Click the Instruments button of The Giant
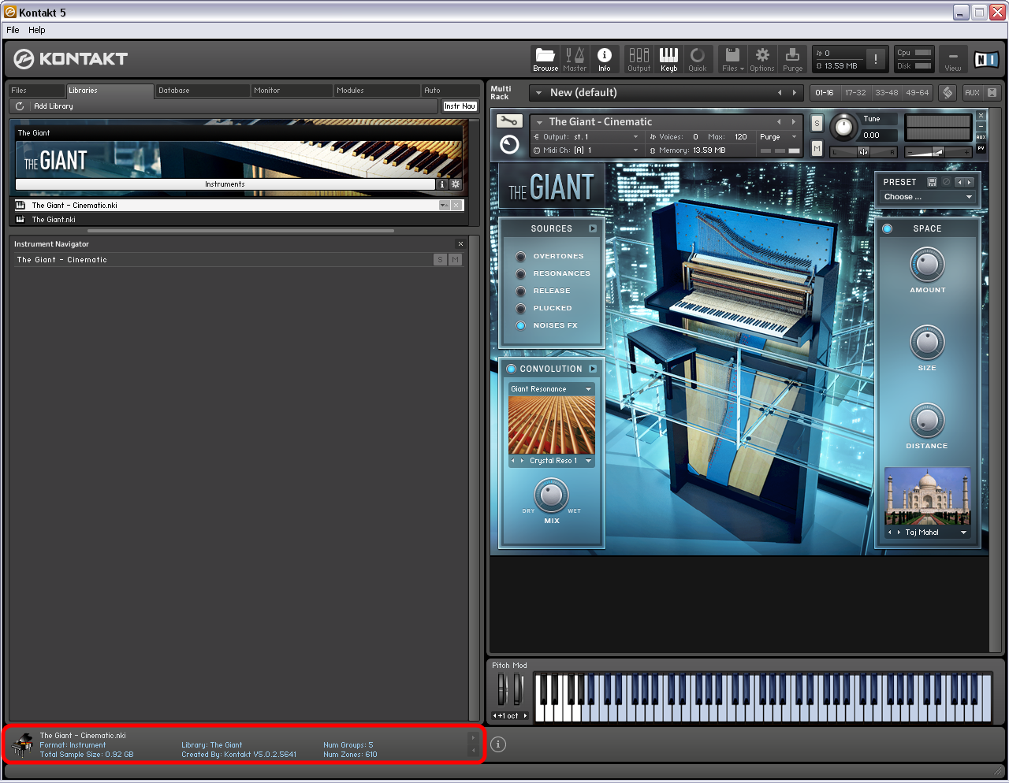1009x783 pixels. pyautogui.click(x=225, y=184)
